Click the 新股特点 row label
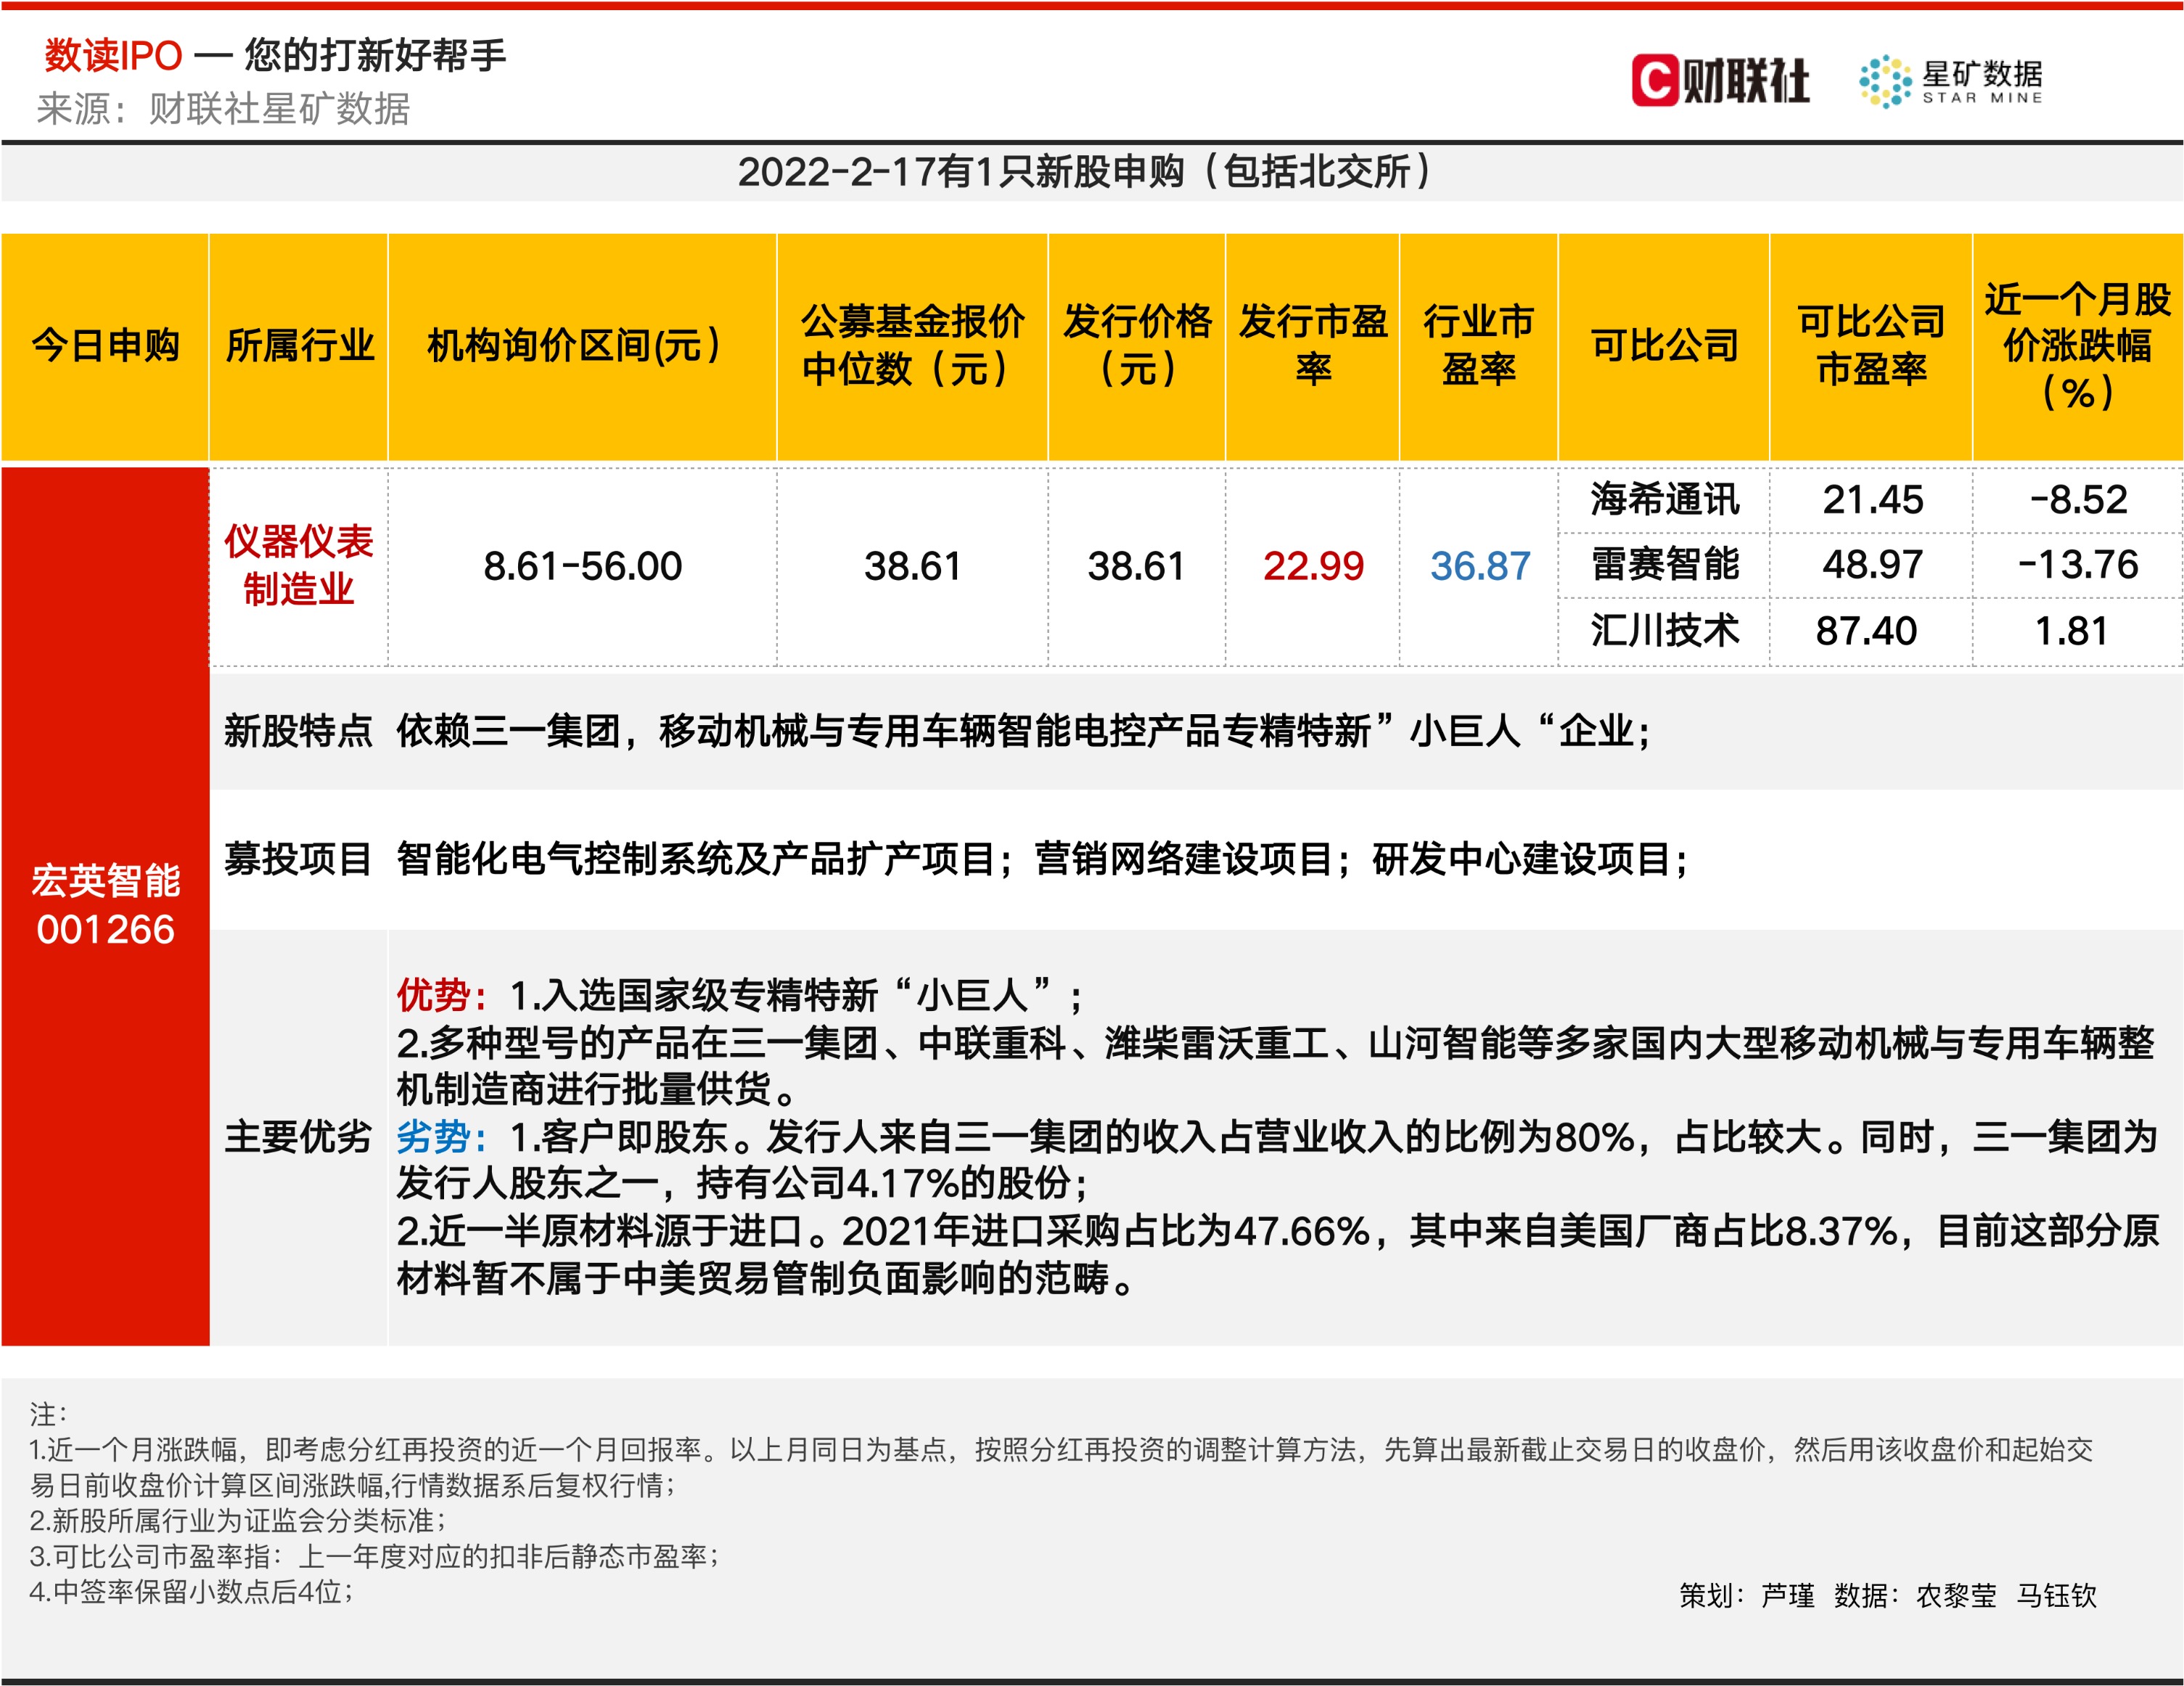This screenshot has width=2184, height=1686. point(298,731)
